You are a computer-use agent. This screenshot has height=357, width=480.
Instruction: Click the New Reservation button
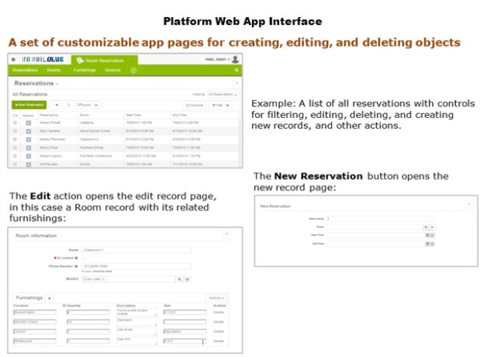29,104
